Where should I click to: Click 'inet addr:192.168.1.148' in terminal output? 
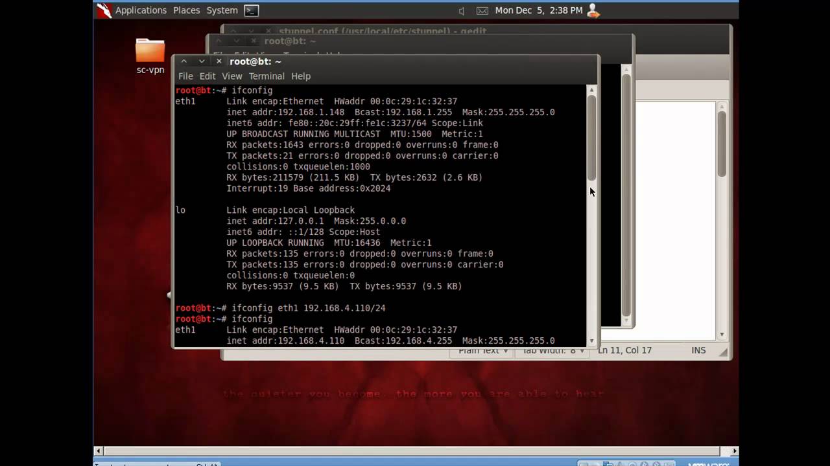coord(285,112)
